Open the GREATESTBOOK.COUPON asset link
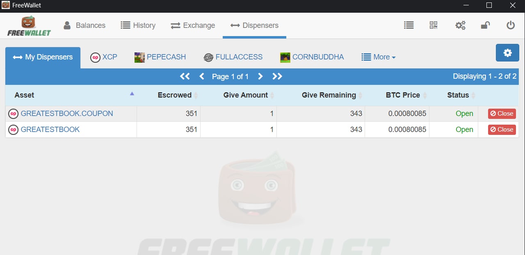The height and width of the screenshot is (255, 525). pos(67,114)
